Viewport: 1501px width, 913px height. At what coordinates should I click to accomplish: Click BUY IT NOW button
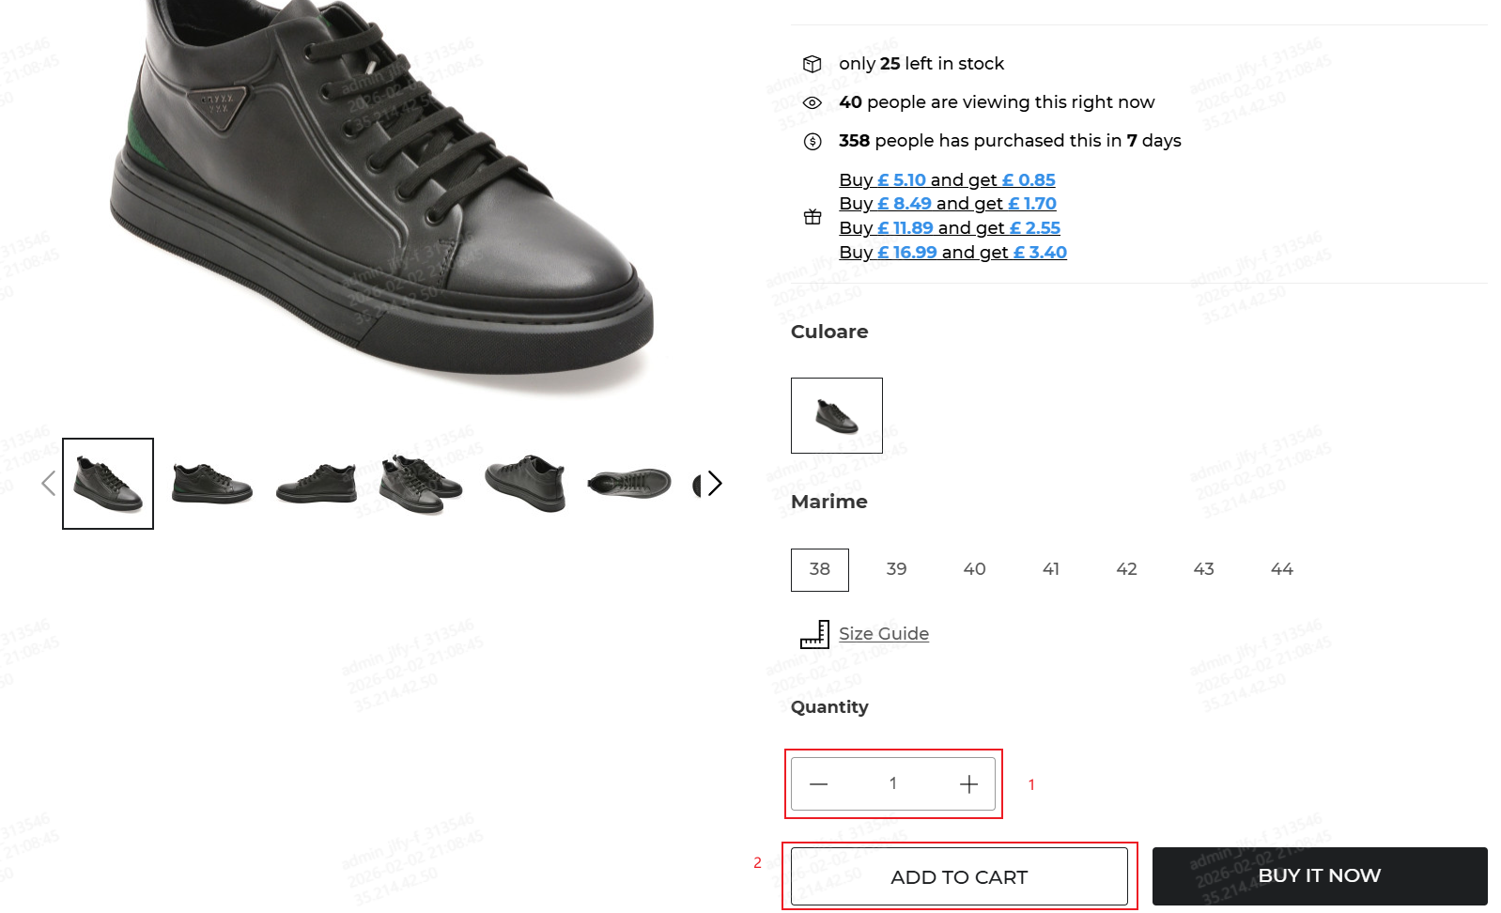(1319, 876)
